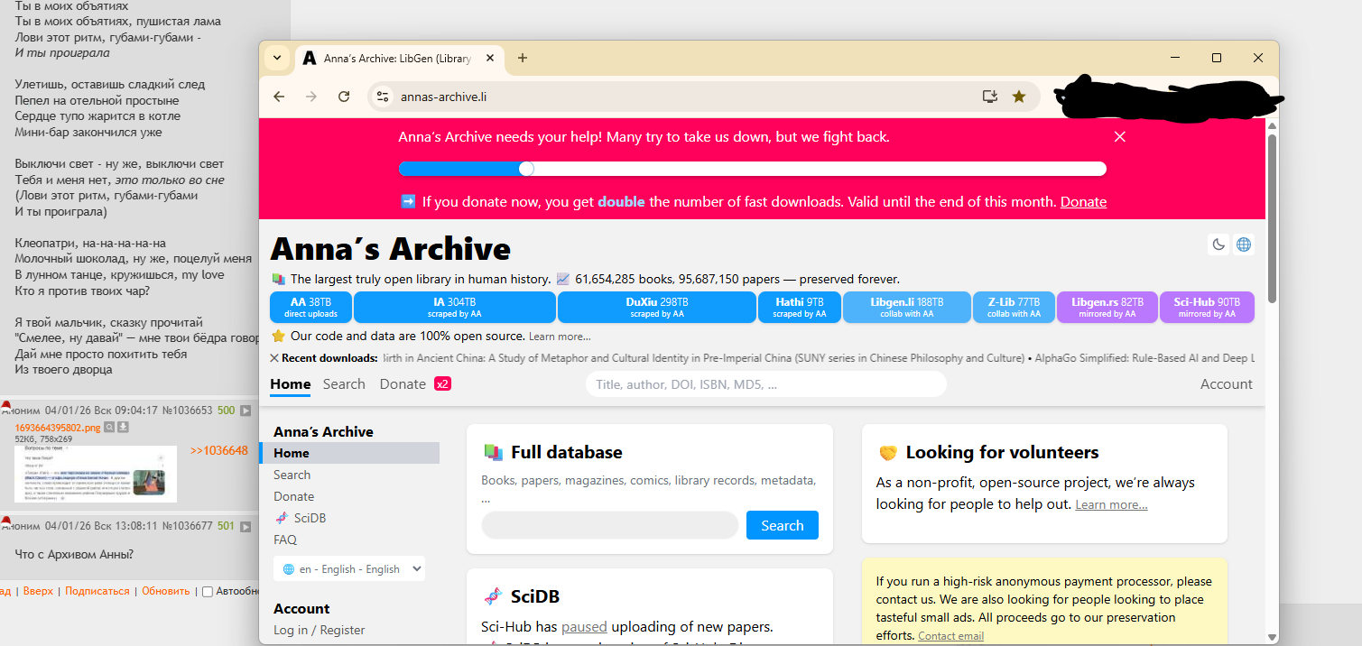Viewport: 1362px width, 646px height.
Task: Select the Hathi 9TB source block
Action: [800, 308]
